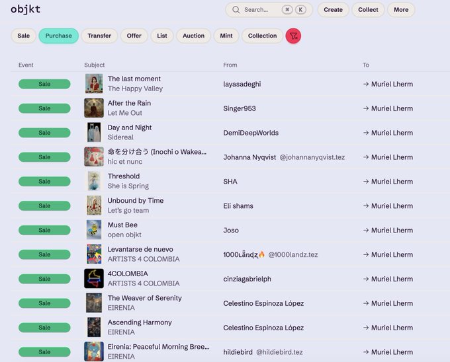Screen dimensions: 450x362
Task: Click the From column header
Action: coord(230,65)
